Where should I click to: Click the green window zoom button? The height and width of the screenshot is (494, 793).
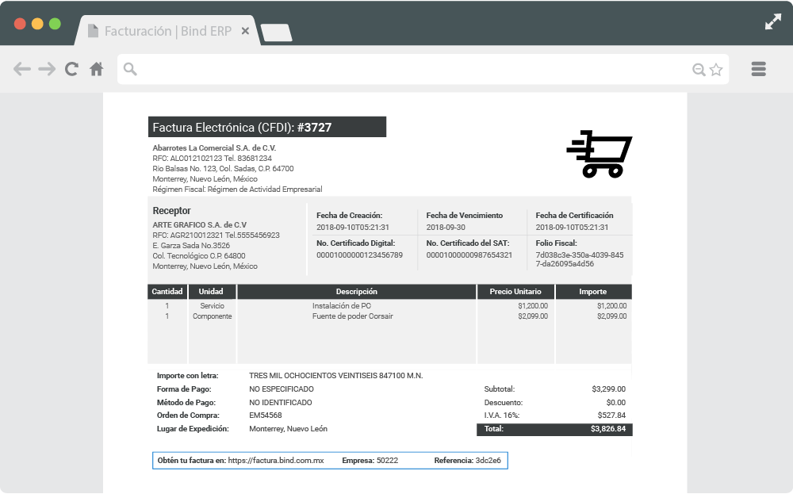tap(53, 24)
